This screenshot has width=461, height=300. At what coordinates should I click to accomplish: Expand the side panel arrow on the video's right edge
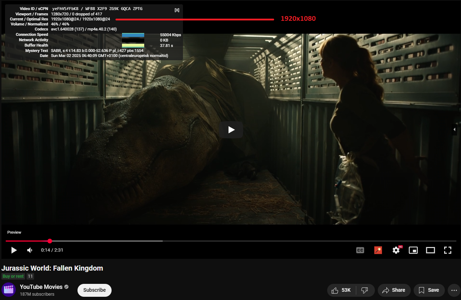(x=455, y=129)
